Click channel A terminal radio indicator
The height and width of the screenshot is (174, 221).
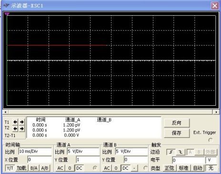pos(95,168)
